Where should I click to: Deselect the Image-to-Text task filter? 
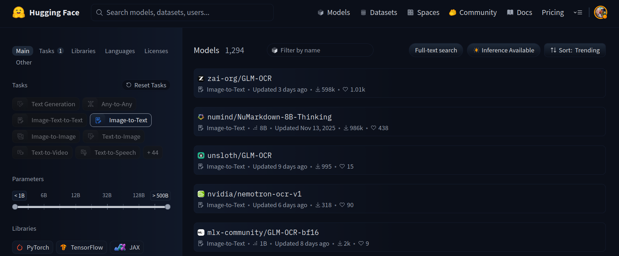click(121, 120)
